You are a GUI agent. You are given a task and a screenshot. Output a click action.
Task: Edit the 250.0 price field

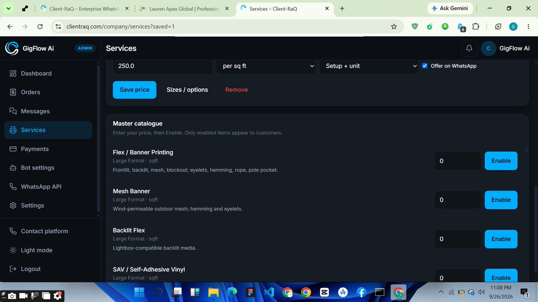163,66
